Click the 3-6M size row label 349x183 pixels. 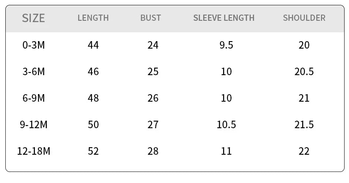click(34, 72)
